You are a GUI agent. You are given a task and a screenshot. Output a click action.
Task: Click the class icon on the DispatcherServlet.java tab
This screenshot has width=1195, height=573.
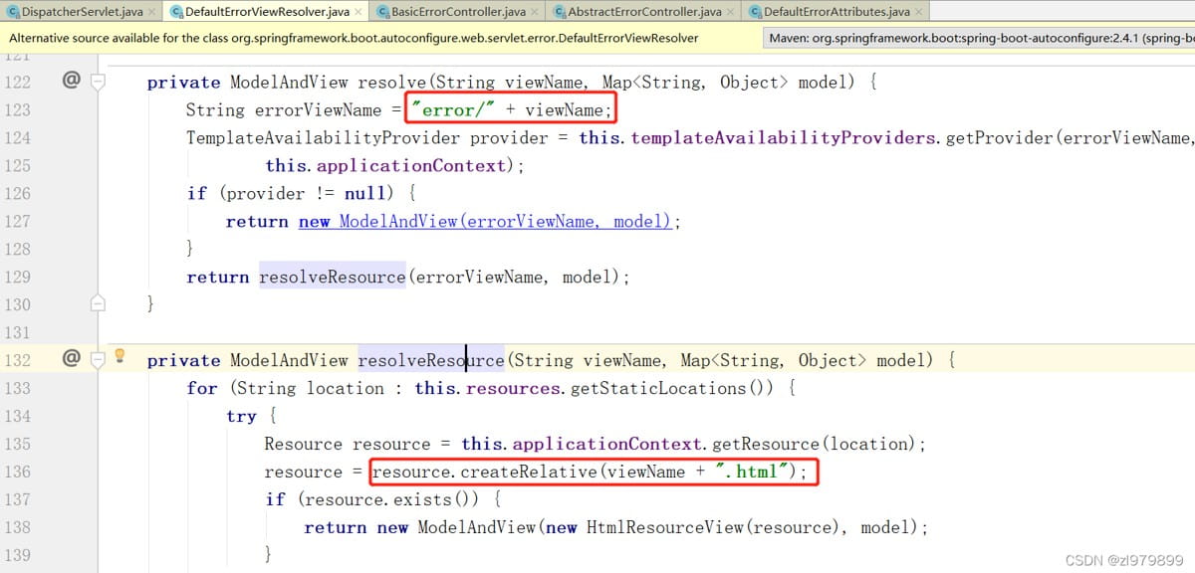coord(13,12)
